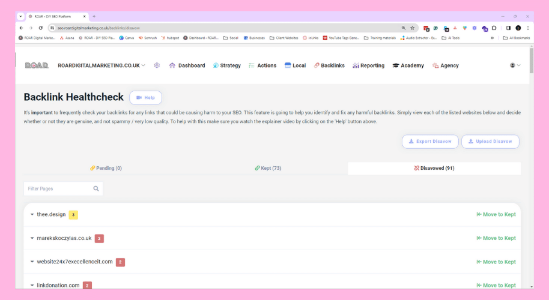Image resolution: width=549 pixels, height=300 pixels.
Task: Open the ROARDIGITALMARKETING.CO.UK site dropdown
Action: (x=101, y=65)
